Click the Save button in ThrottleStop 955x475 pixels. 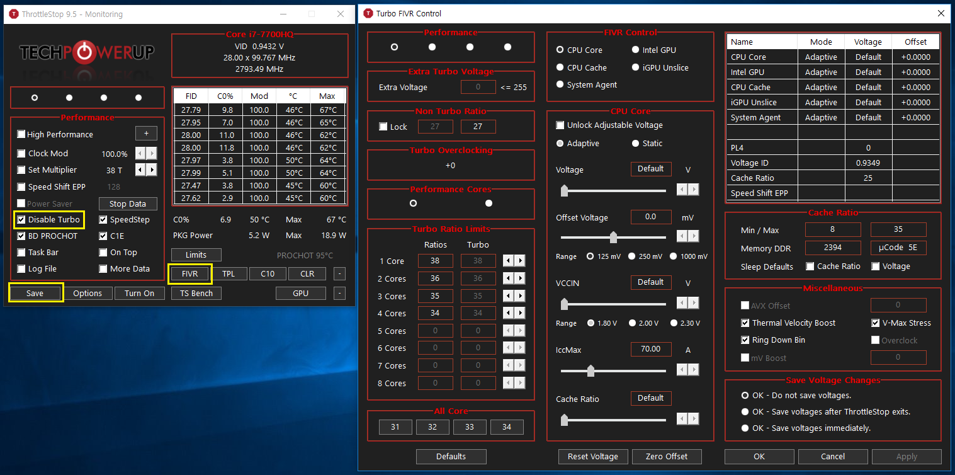click(x=35, y=293)
